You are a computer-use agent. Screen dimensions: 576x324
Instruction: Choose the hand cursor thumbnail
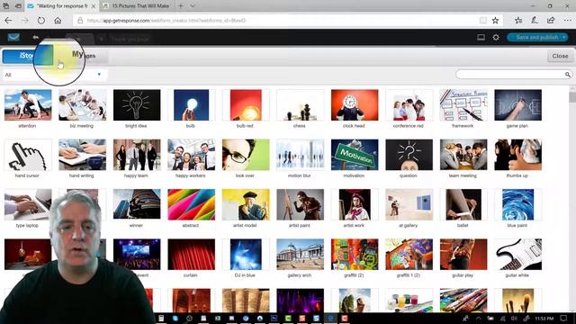28,155
